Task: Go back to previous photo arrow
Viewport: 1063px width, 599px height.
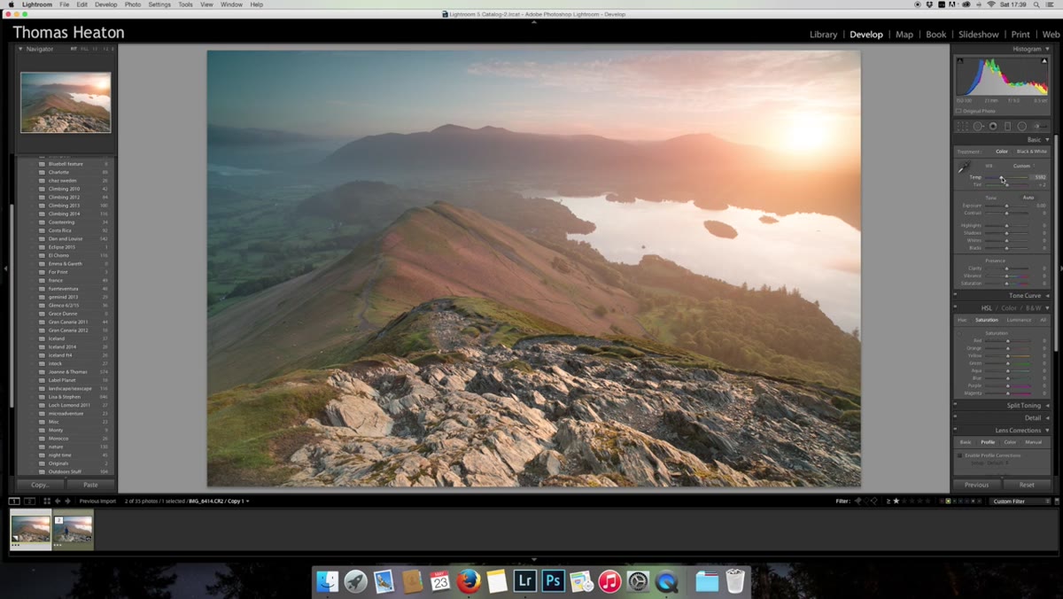Action: (58, 502)
